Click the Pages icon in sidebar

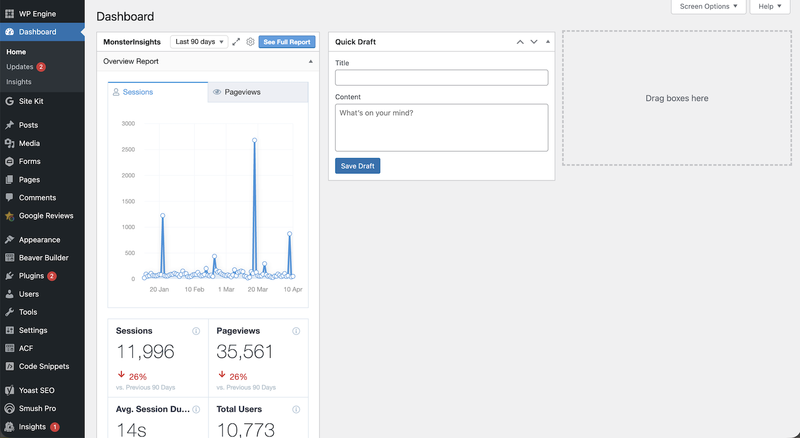coord(9,179)
